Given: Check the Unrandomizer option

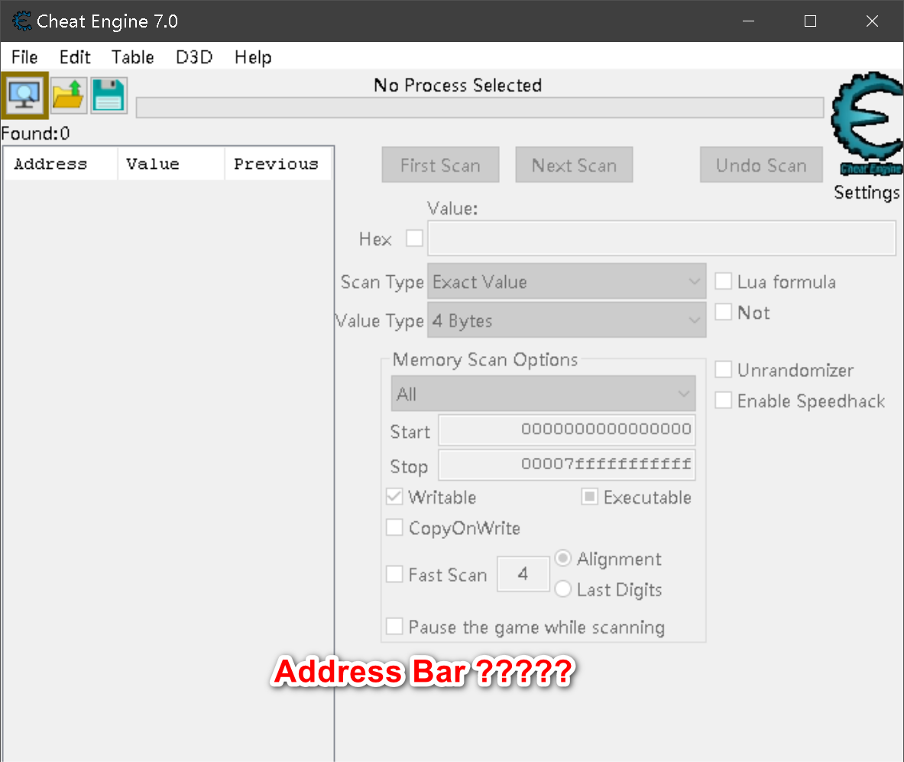Looking at the screenshot, I should (x=724, y=370).
